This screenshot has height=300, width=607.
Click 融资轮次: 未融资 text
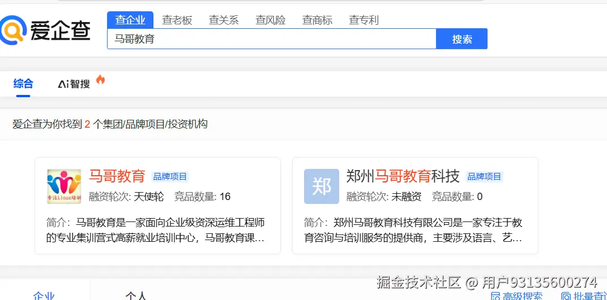coord(384,197)
